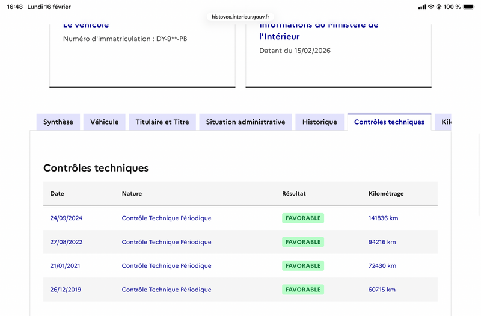This screenshot has width=481, height=316.
Task: Click the FAVORABLE badge for 26/12/2019
Action: coord(303,290)
